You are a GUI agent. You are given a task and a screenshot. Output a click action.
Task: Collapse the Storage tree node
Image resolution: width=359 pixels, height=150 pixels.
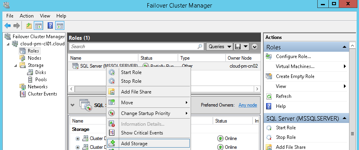point(15,65)
